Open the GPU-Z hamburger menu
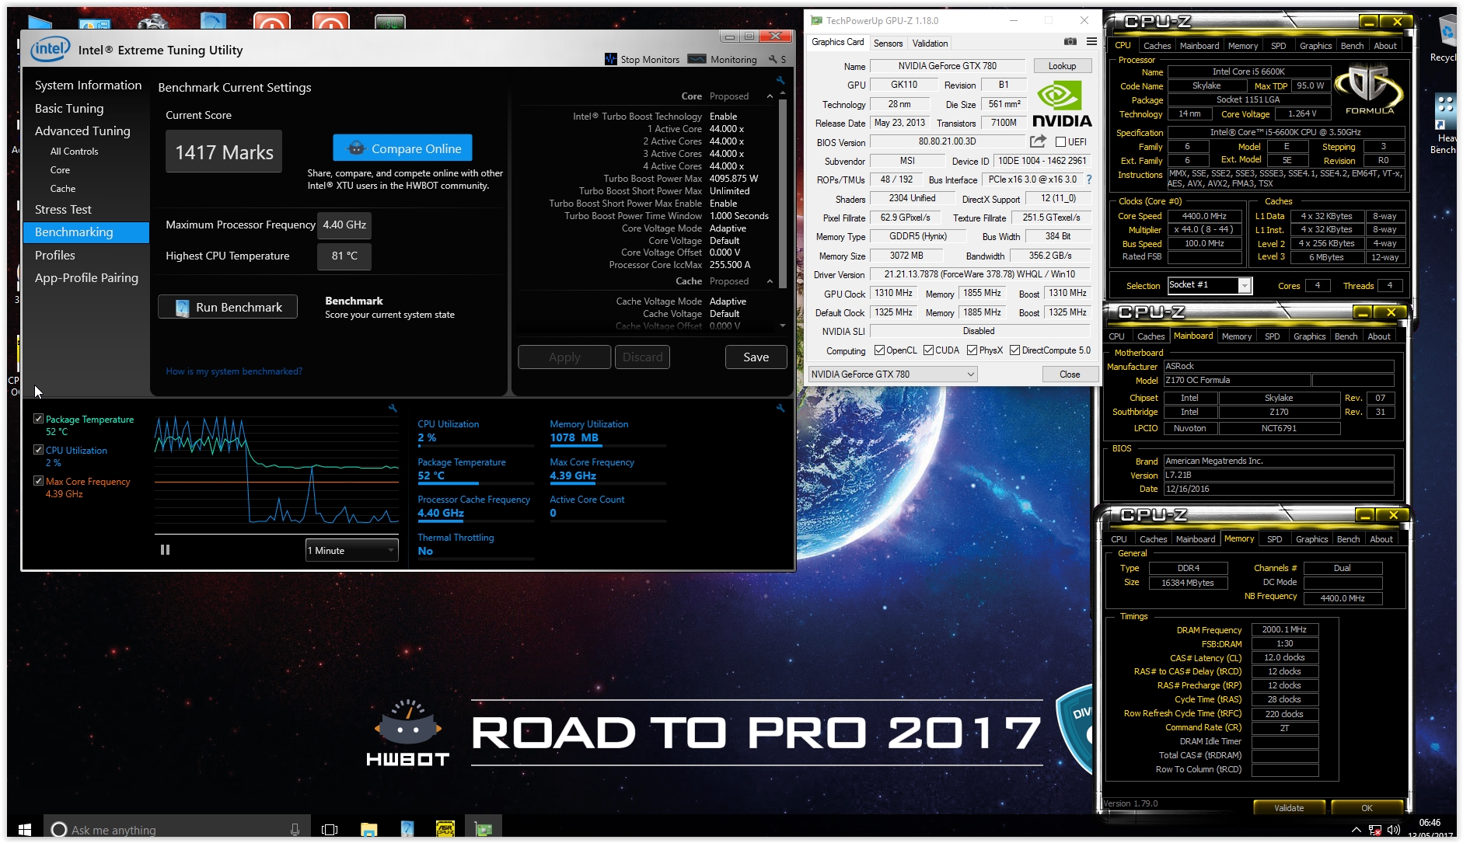The height and width of the screenshot is (843, 1463). coord(1091,42)
